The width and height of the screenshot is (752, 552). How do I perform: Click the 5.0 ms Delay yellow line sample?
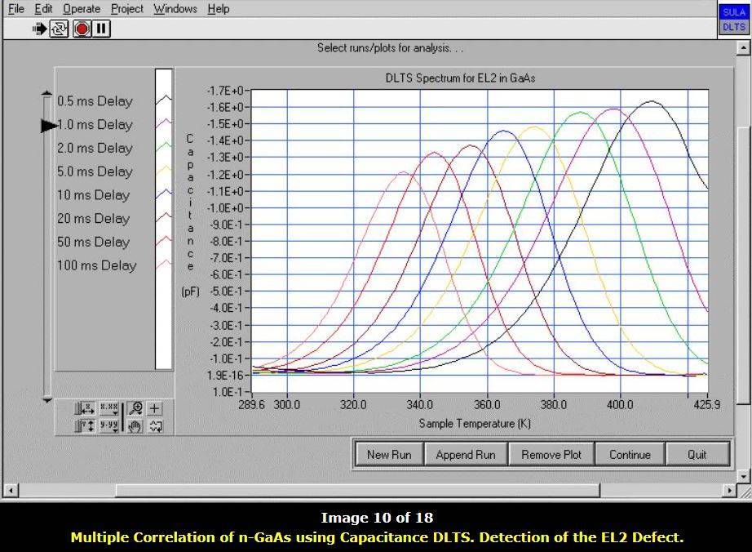coord(164,171)
